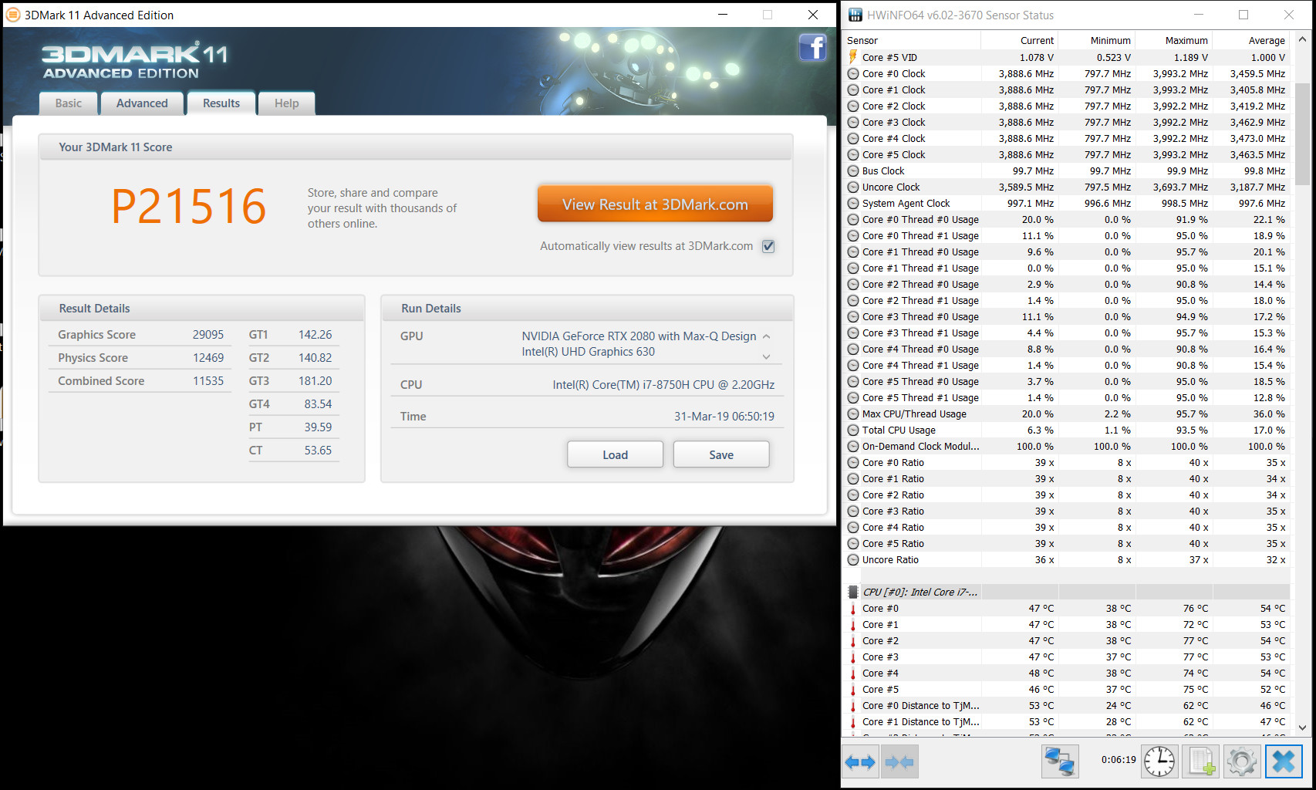The image size is (1316, 790).
Task: Click the Save button in Run Details
Action: click(x=721, y=454)
